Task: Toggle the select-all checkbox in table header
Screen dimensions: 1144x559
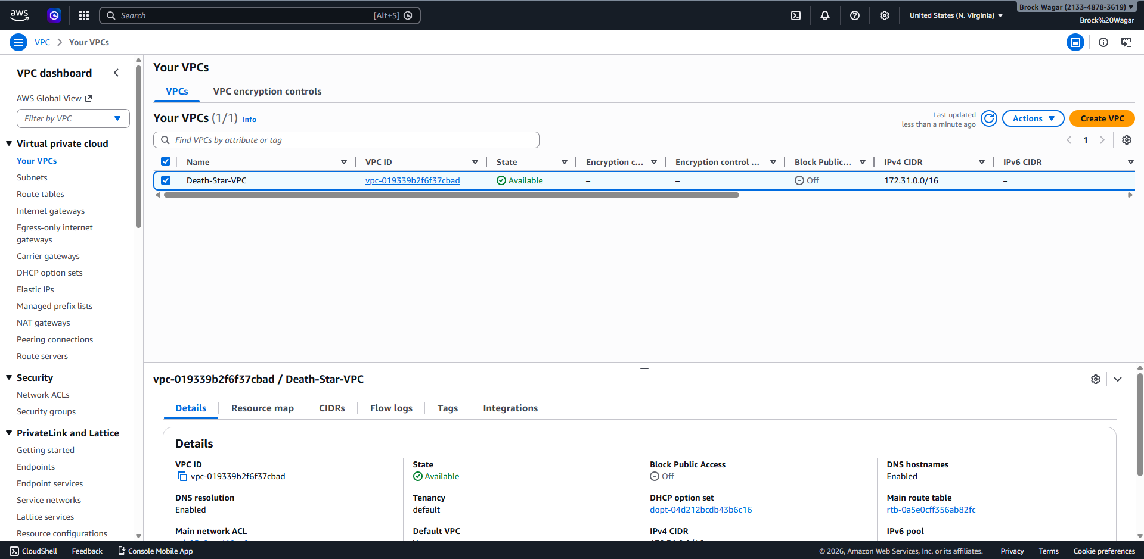Action: click(x=166, y=161)
